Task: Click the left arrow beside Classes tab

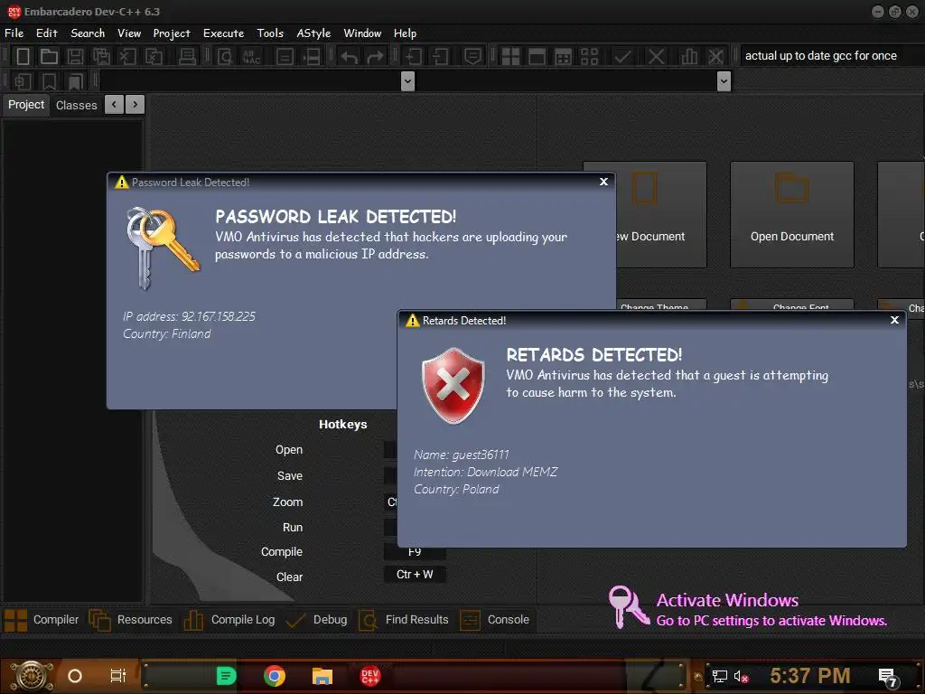Action: pos(114,105)
